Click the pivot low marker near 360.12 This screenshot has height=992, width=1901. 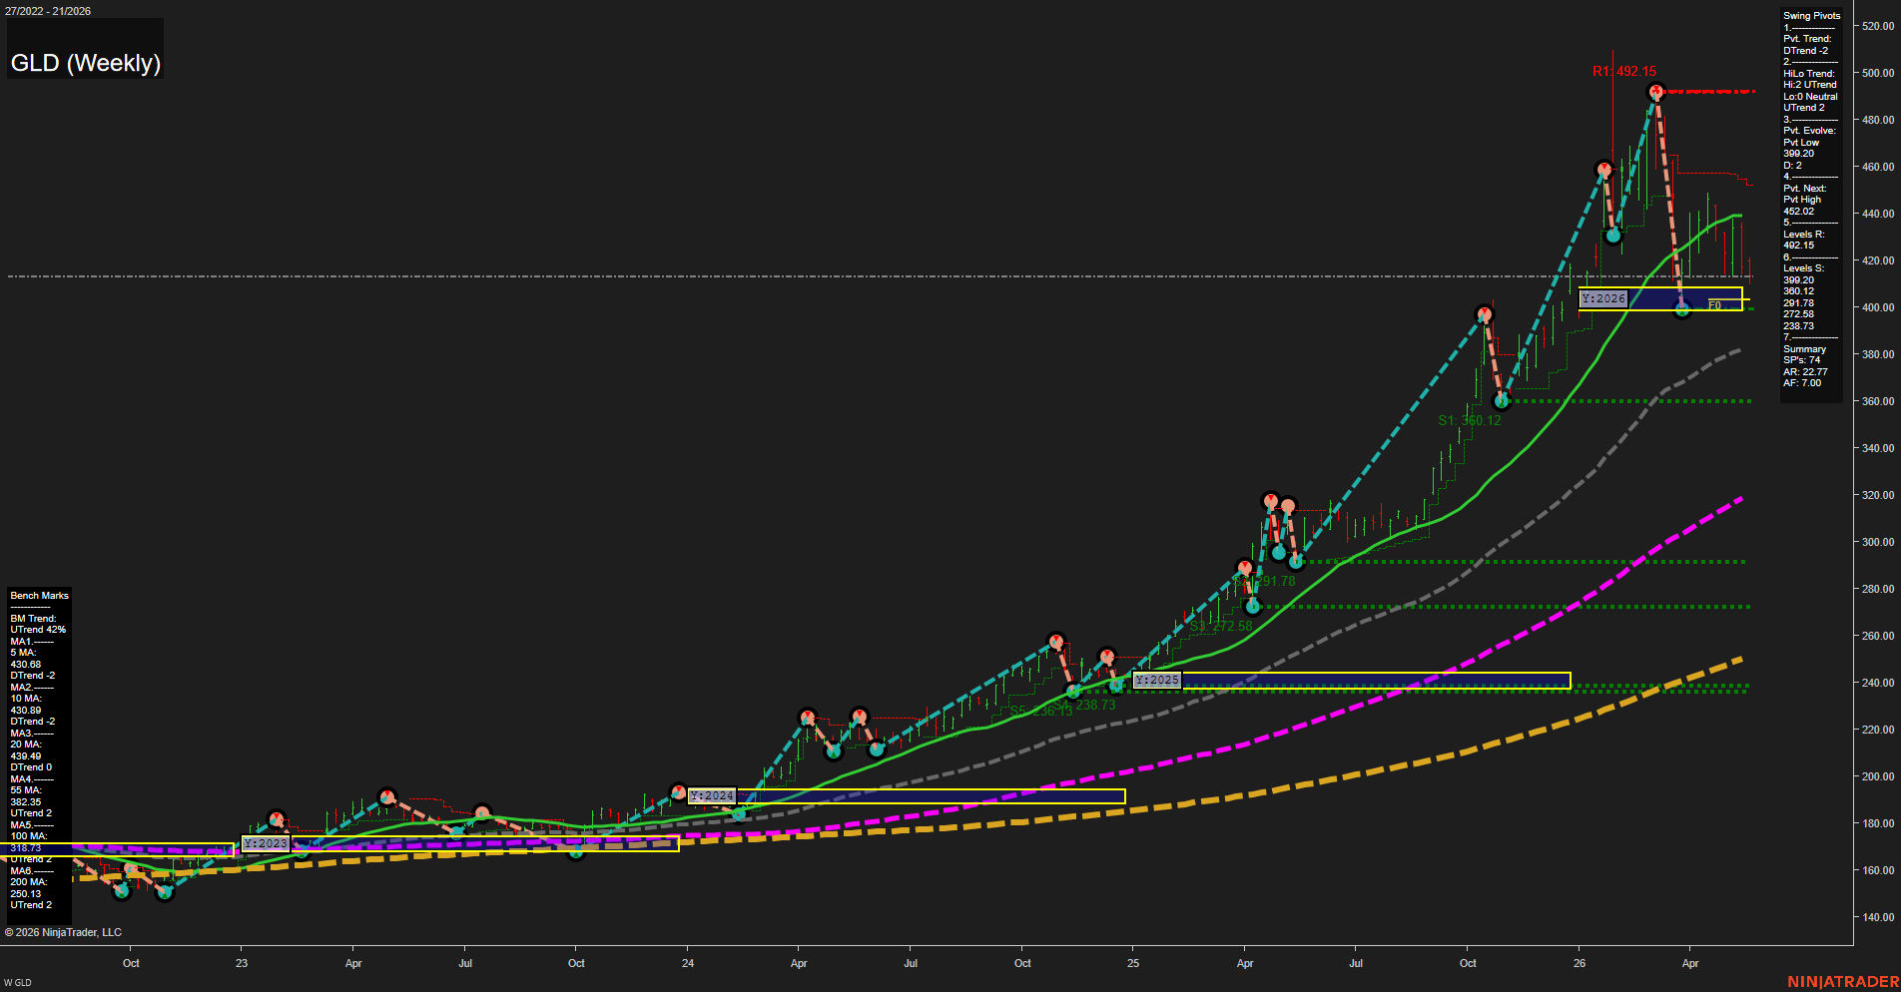1502,401
